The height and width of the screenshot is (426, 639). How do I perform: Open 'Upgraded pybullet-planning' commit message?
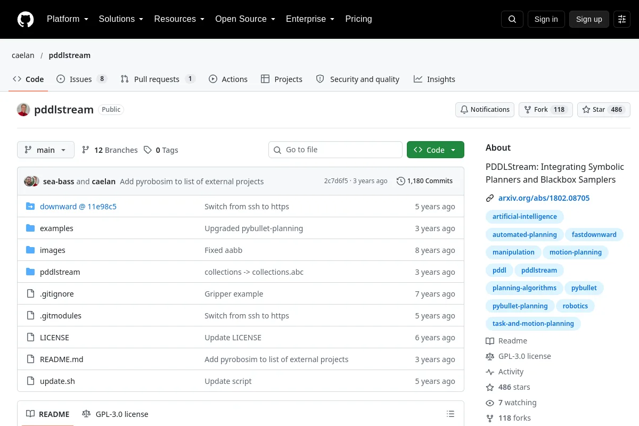tap(253, 228)
